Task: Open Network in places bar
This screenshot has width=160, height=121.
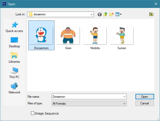Action: coord(14,88)
